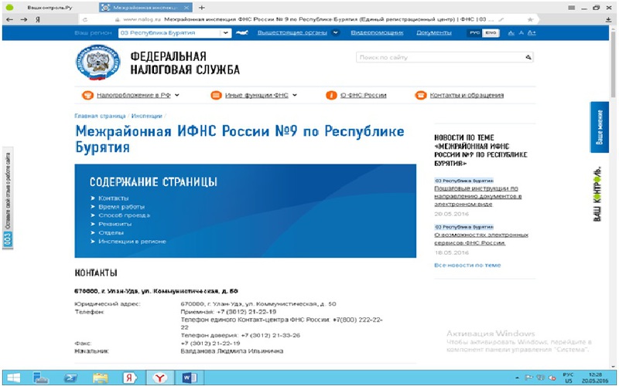Open the region dropdown '03 Республика Бурятия'
The width and height of the screenshot is (619, 386).
click(175, 33)
